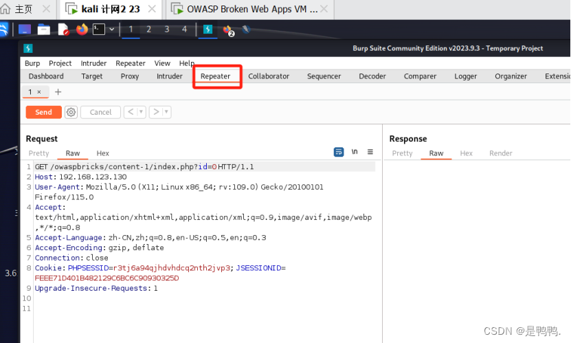Close the 主页 VMware tab
This screenshot has width=571, height=343.
pyautogui.click(x=46, y=9)
